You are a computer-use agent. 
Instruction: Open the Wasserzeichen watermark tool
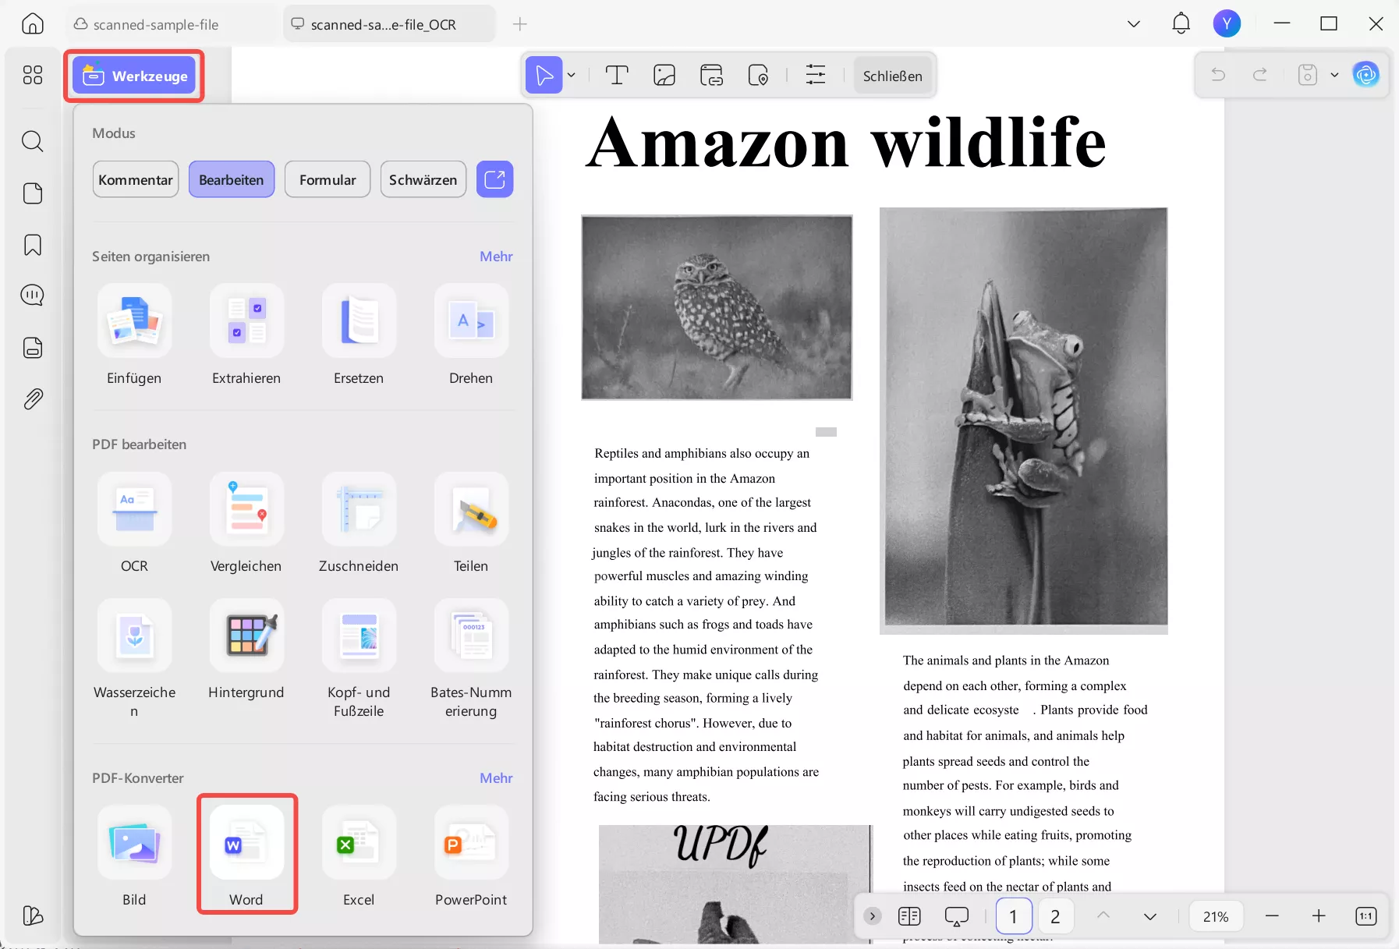[134, 659]
